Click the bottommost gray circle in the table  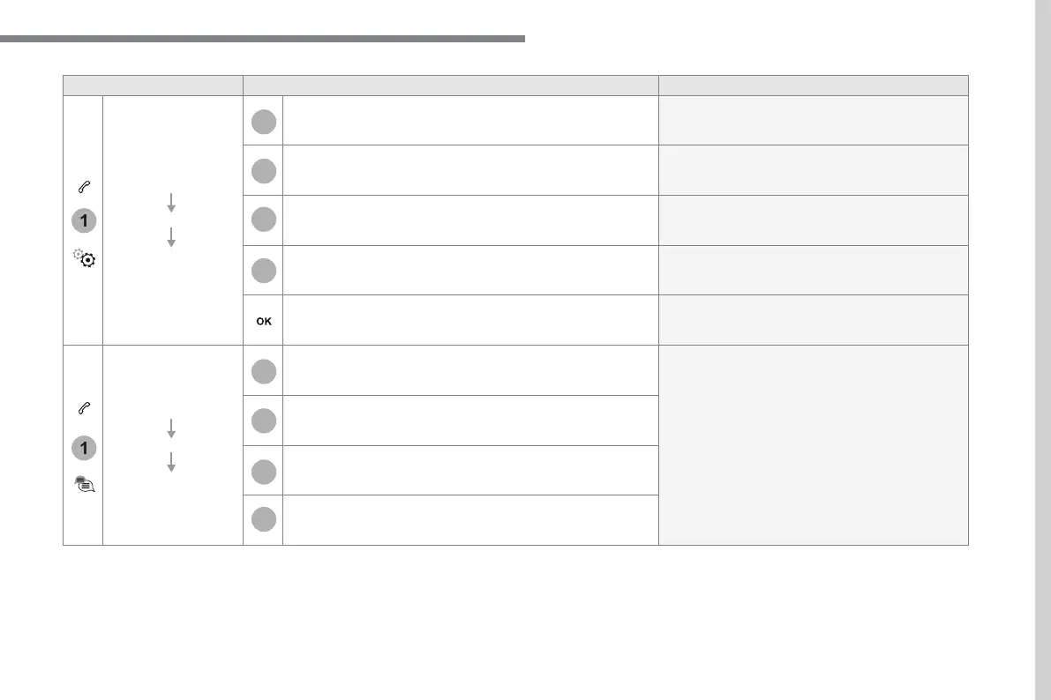[x=263, y=520]
